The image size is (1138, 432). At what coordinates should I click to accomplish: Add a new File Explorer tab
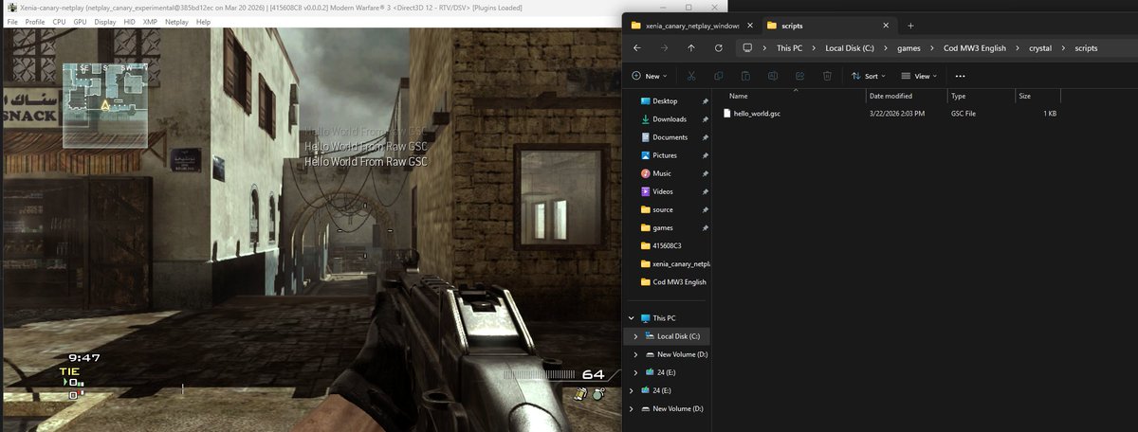[x=910, y=26]
